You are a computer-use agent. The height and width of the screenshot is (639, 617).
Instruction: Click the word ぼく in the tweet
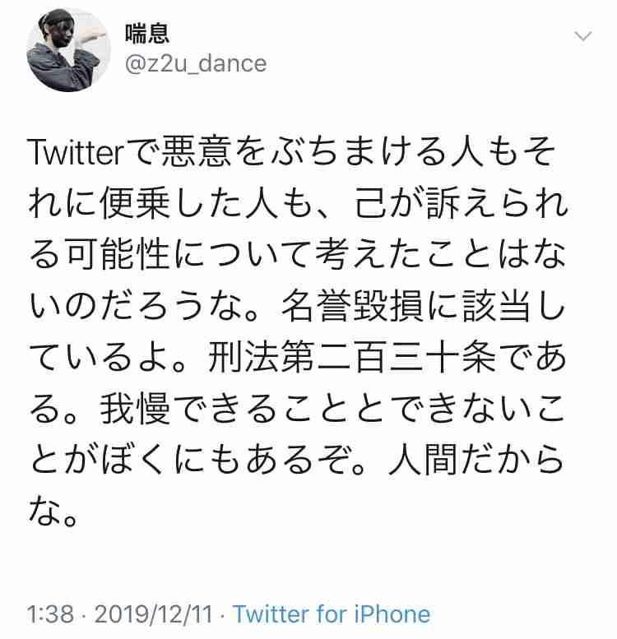click(135, 460)
